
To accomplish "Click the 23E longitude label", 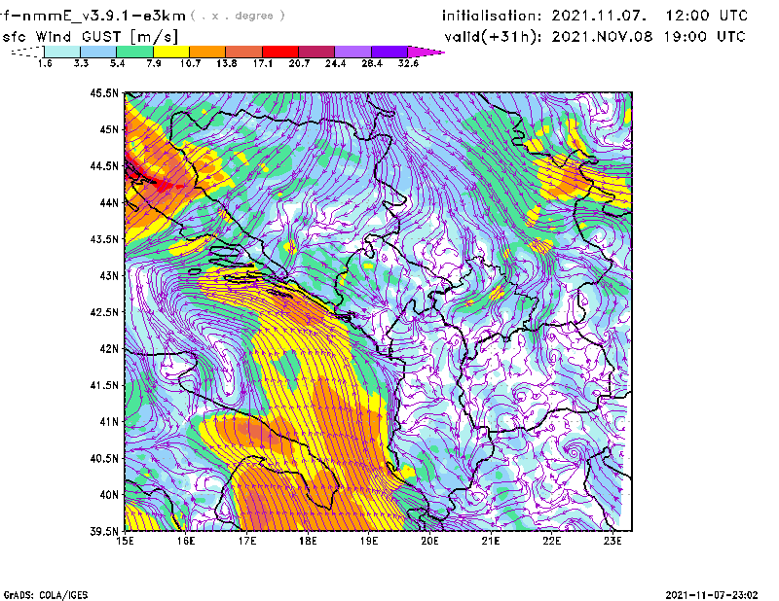I will (x=612, y=541).
